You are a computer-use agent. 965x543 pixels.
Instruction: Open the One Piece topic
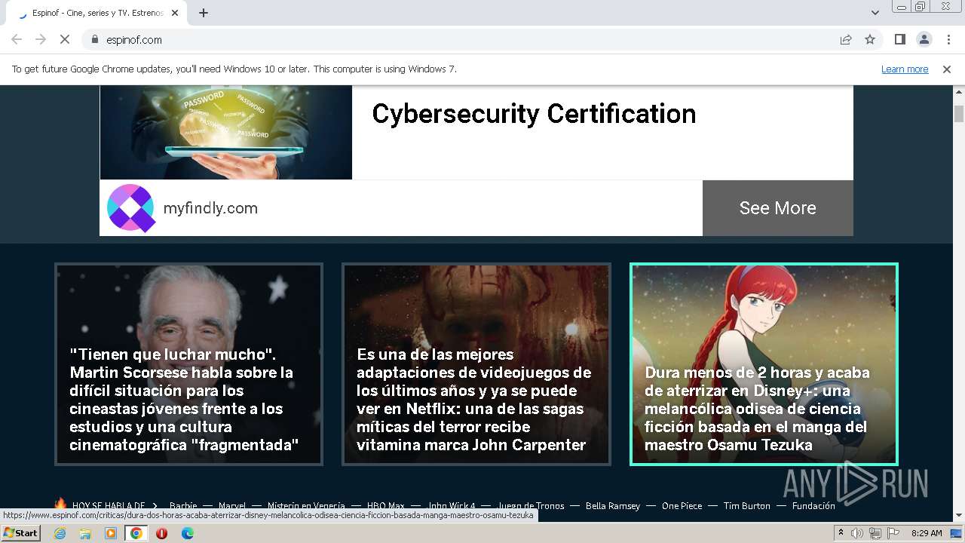[682, 506]
